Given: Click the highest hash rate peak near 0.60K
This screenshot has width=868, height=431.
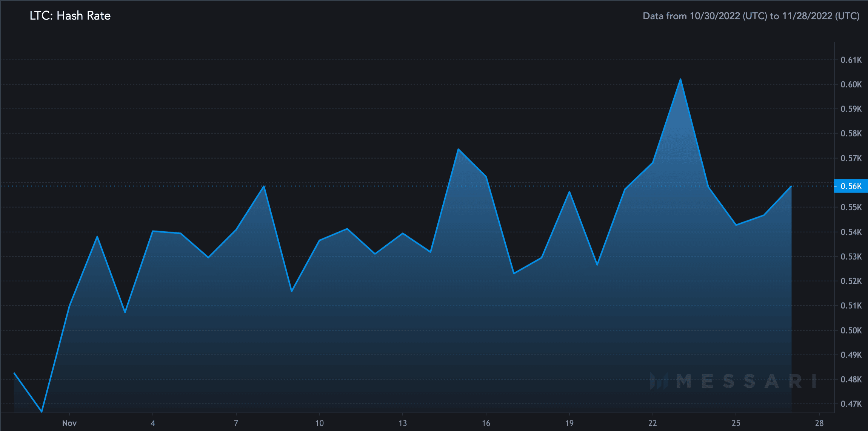Looking at the screenshot, I should click(680, 79).
